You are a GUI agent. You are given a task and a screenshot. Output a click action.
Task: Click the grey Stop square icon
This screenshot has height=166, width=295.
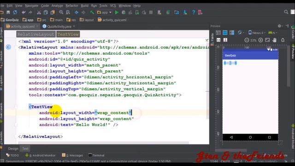click(x=151, y=12)
